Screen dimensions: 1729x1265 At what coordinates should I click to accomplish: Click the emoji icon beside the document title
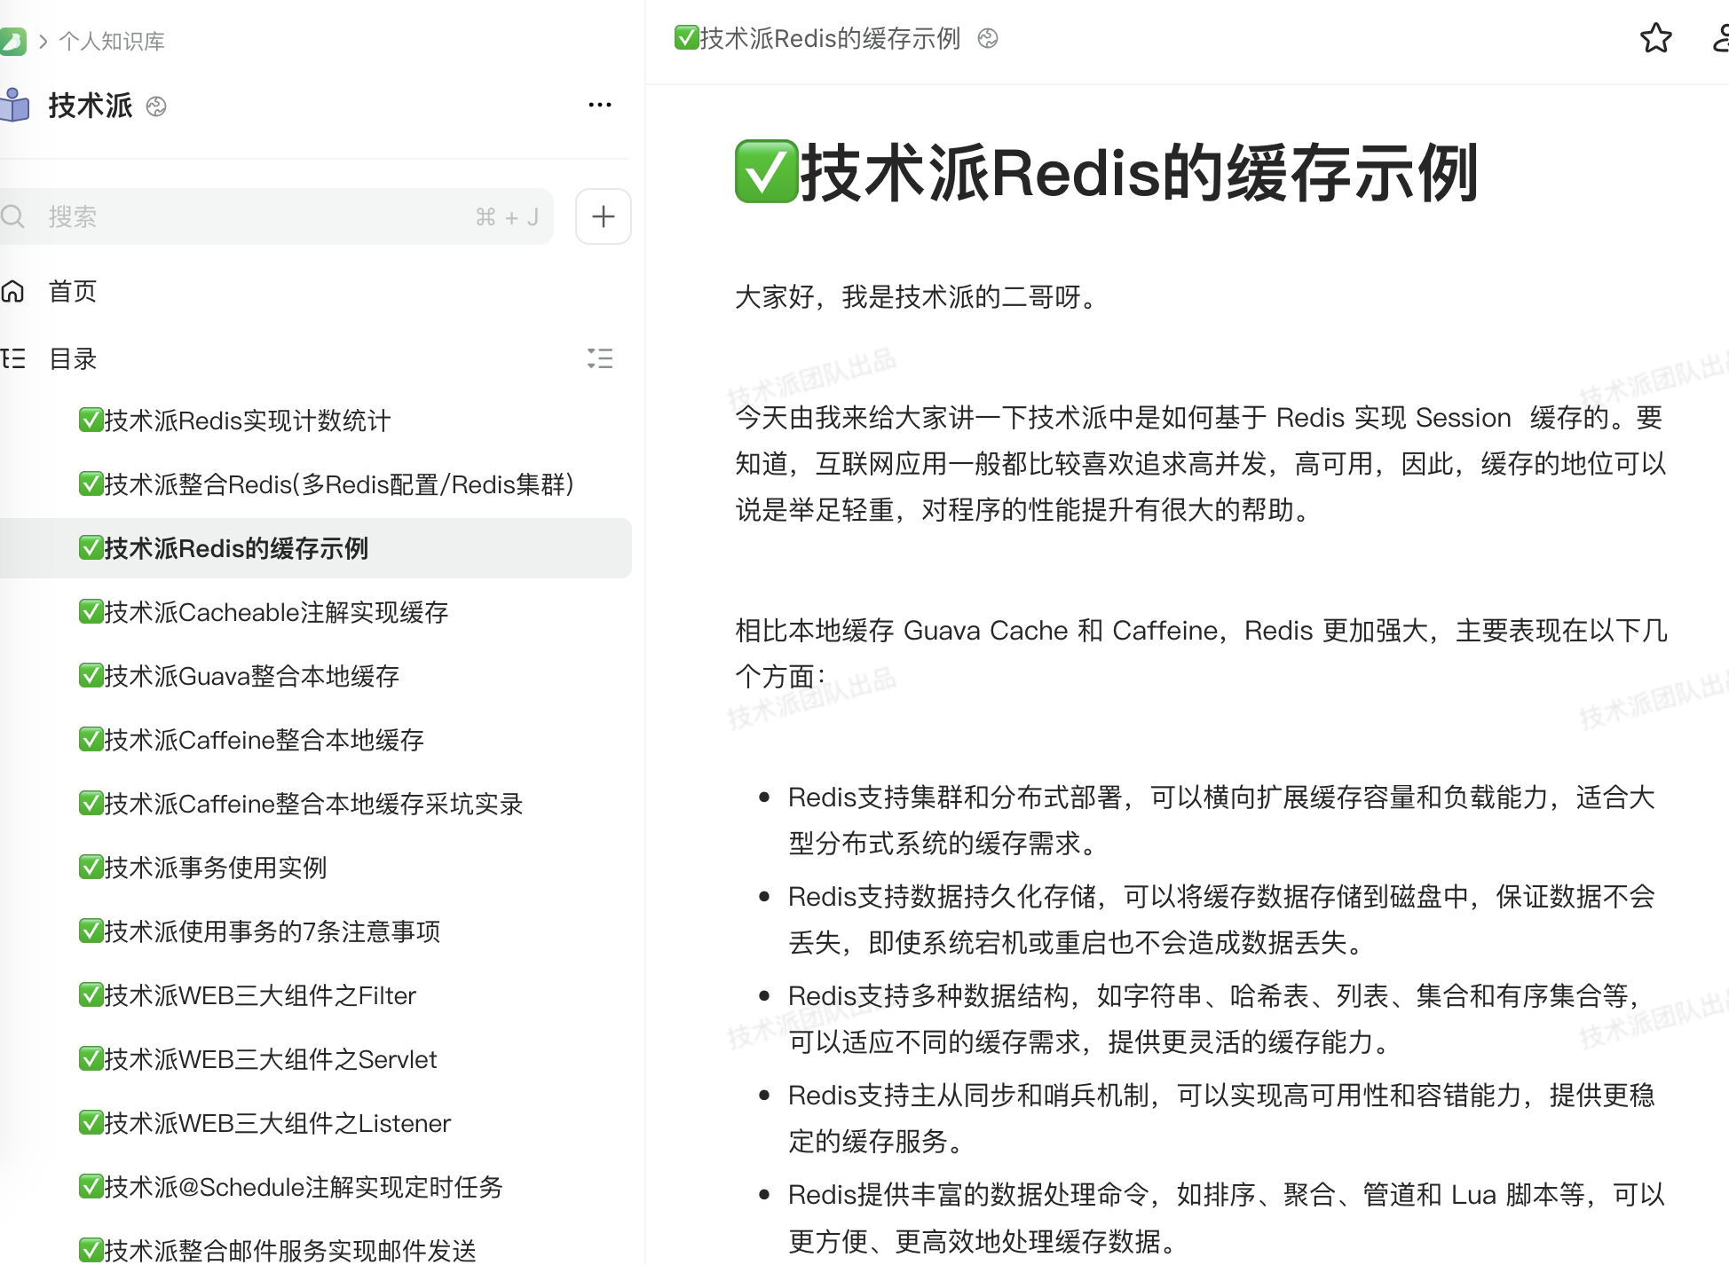click(989, 38)
